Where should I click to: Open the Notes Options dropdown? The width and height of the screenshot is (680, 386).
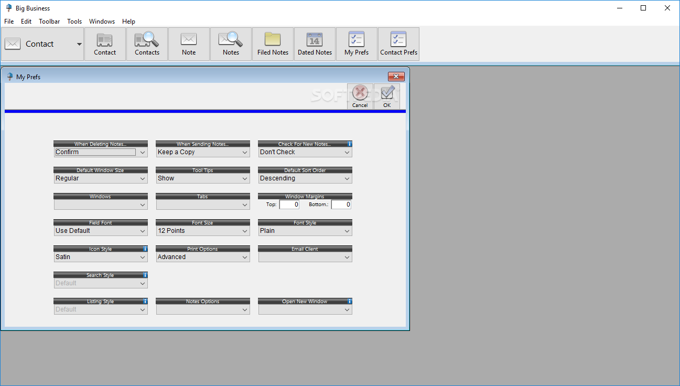coord(203,309)
